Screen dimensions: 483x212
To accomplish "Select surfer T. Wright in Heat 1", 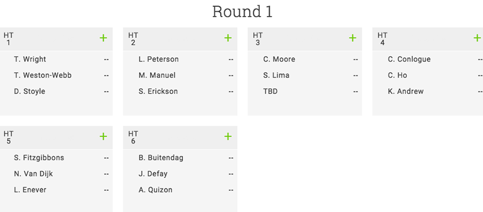I will pos(30,59).
